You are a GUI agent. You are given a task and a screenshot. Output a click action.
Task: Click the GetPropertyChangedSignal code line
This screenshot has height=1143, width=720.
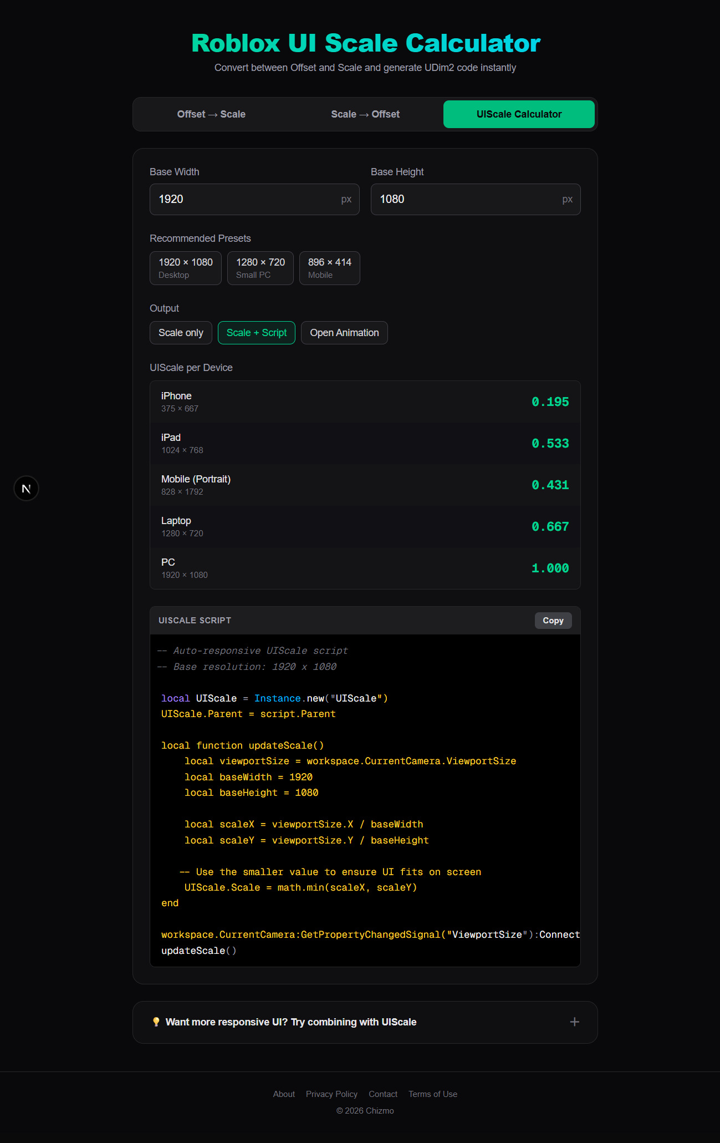tap(370, 935)
